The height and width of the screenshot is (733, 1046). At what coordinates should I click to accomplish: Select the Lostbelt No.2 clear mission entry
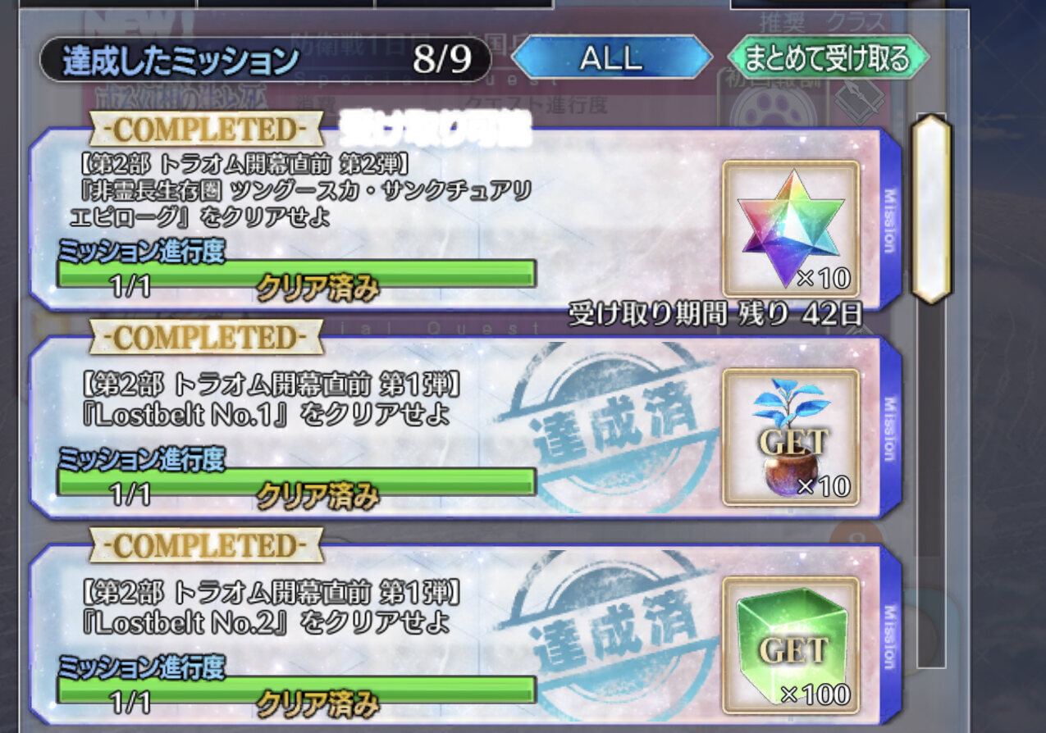click(x=466, y=636)
